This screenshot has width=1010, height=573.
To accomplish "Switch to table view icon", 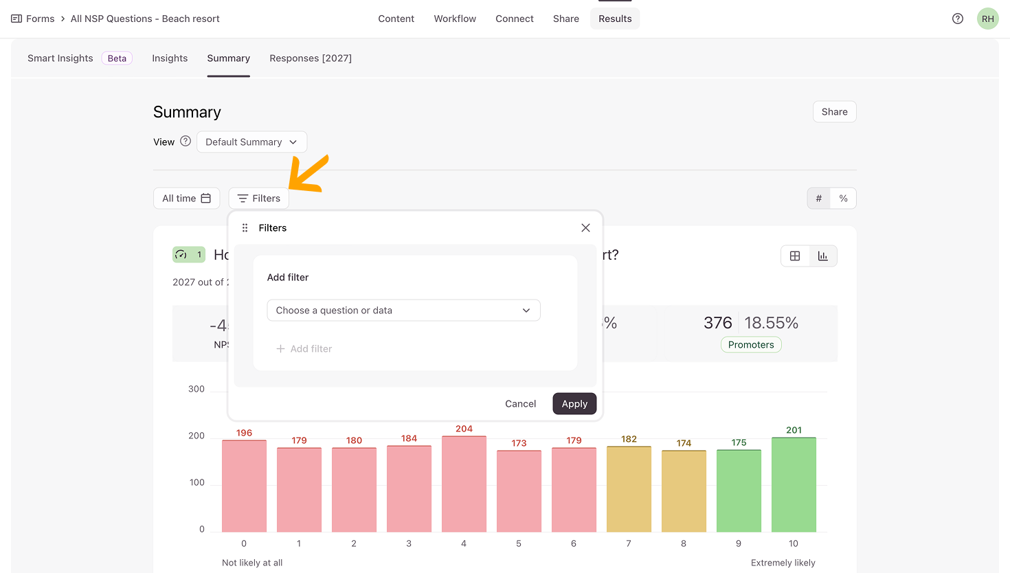I will click(x=795, y=256).
